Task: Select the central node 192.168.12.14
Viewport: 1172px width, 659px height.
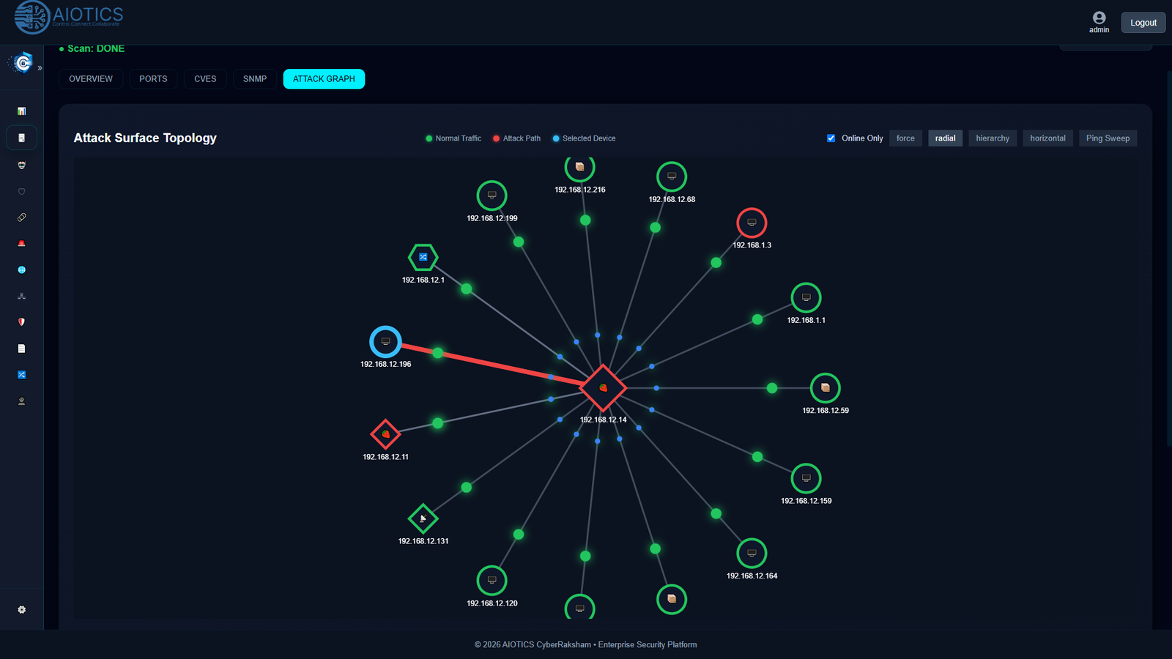Action: [603, 388]
